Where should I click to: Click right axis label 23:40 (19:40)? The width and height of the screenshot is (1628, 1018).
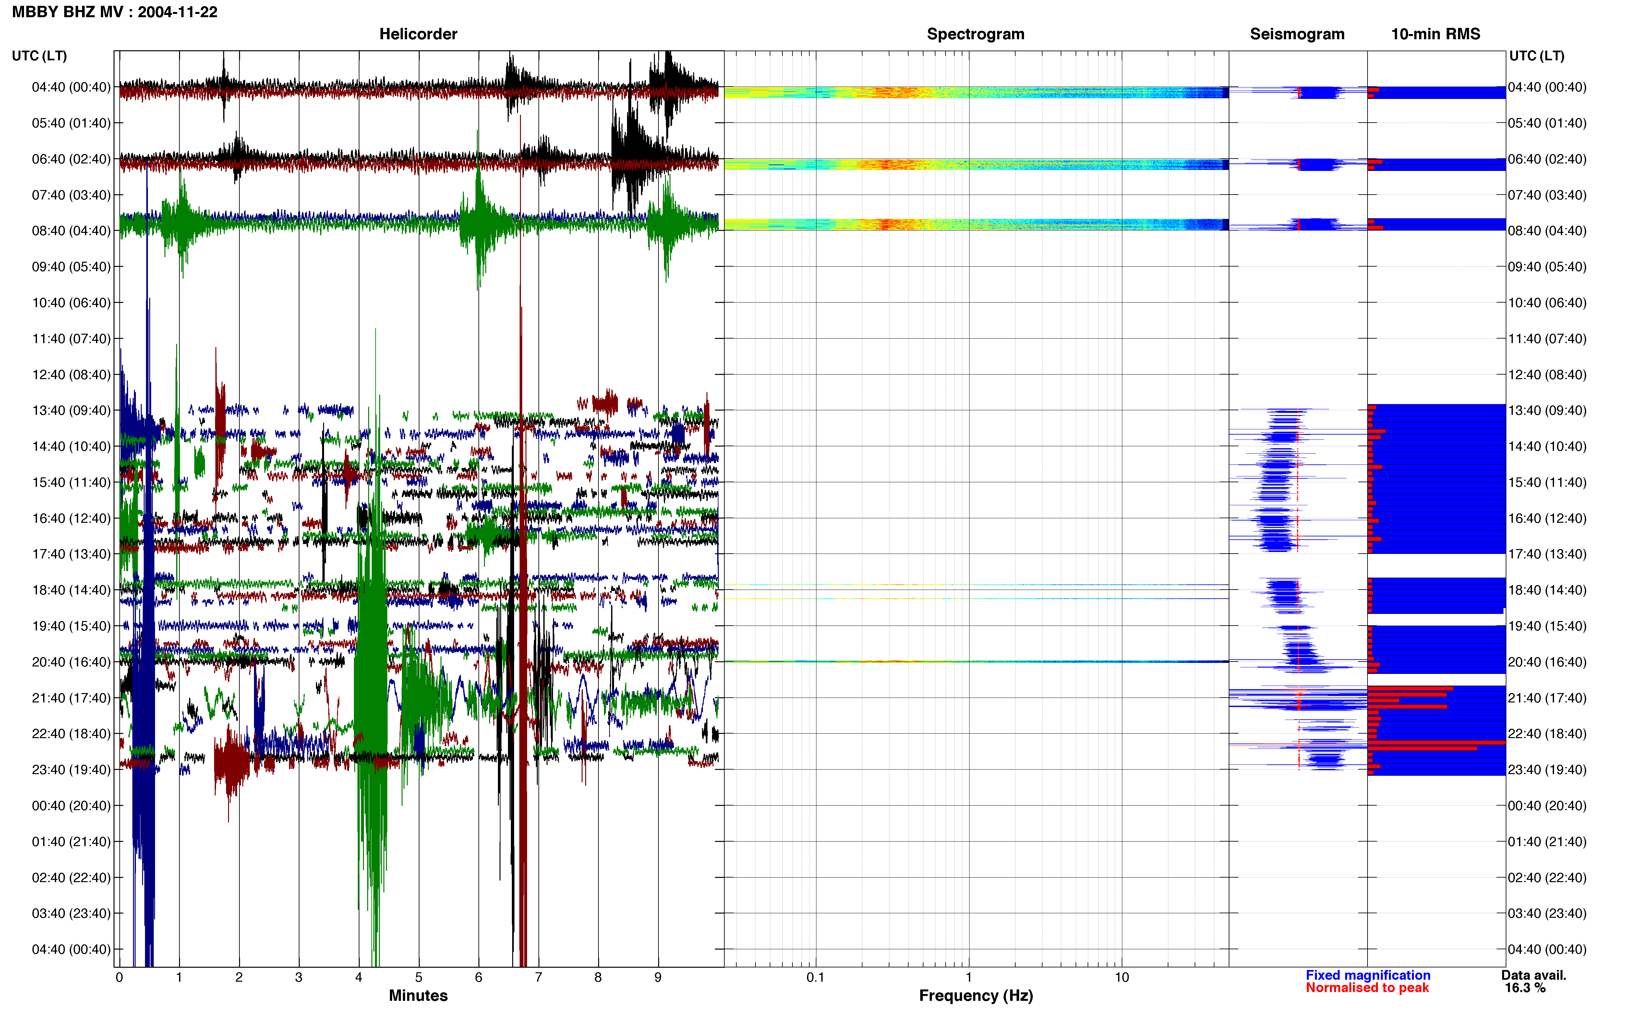point(1547,769)
